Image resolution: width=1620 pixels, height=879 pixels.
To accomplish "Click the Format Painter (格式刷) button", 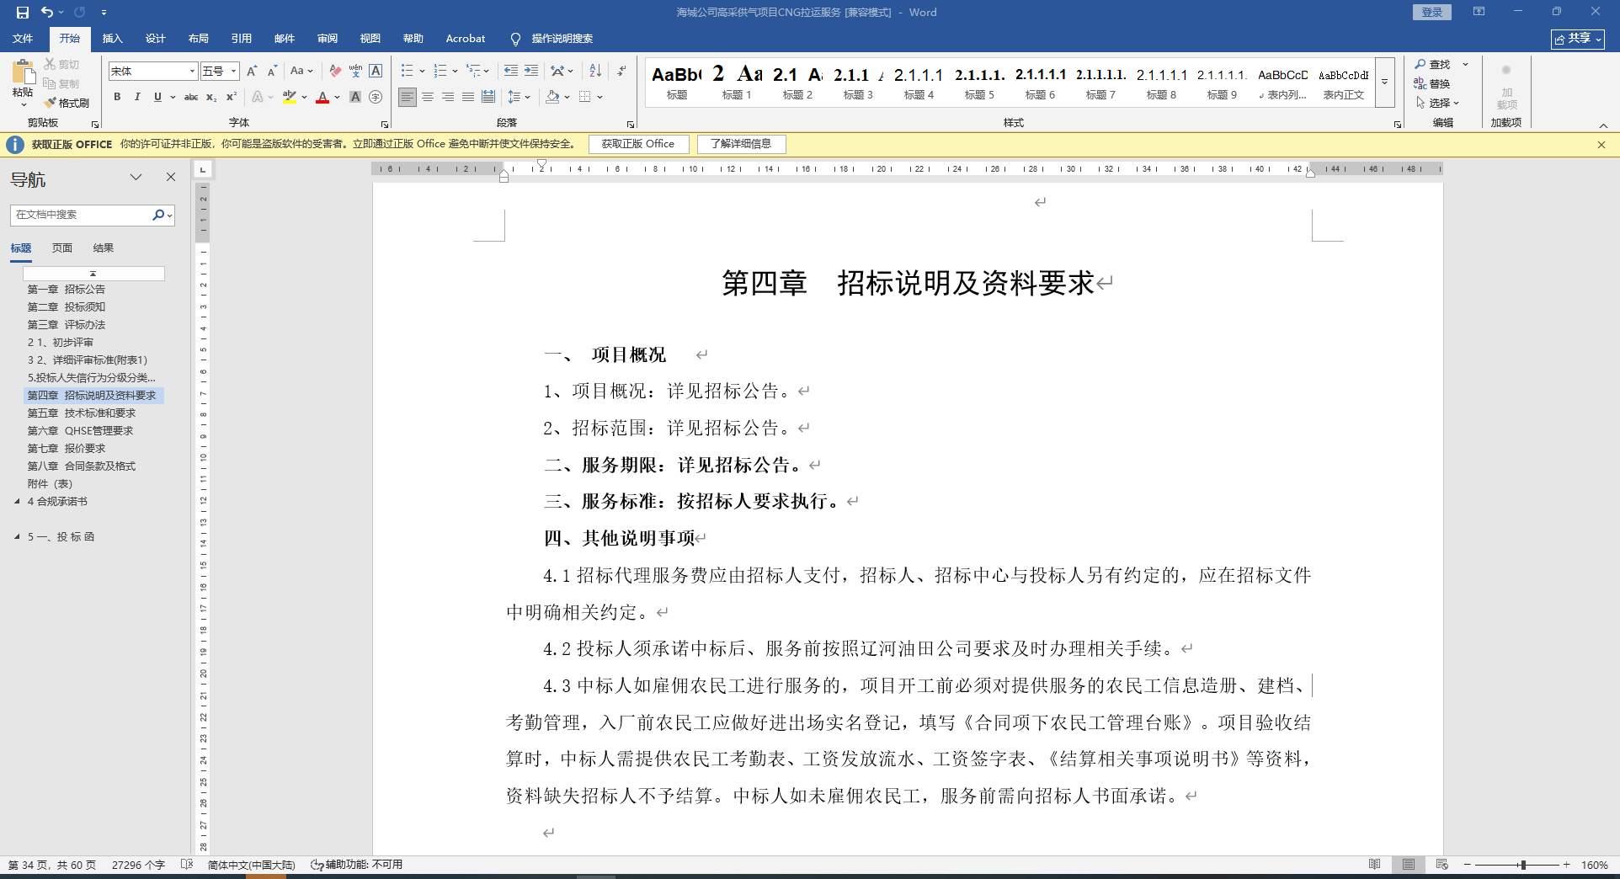I will (x=67, y=103).
